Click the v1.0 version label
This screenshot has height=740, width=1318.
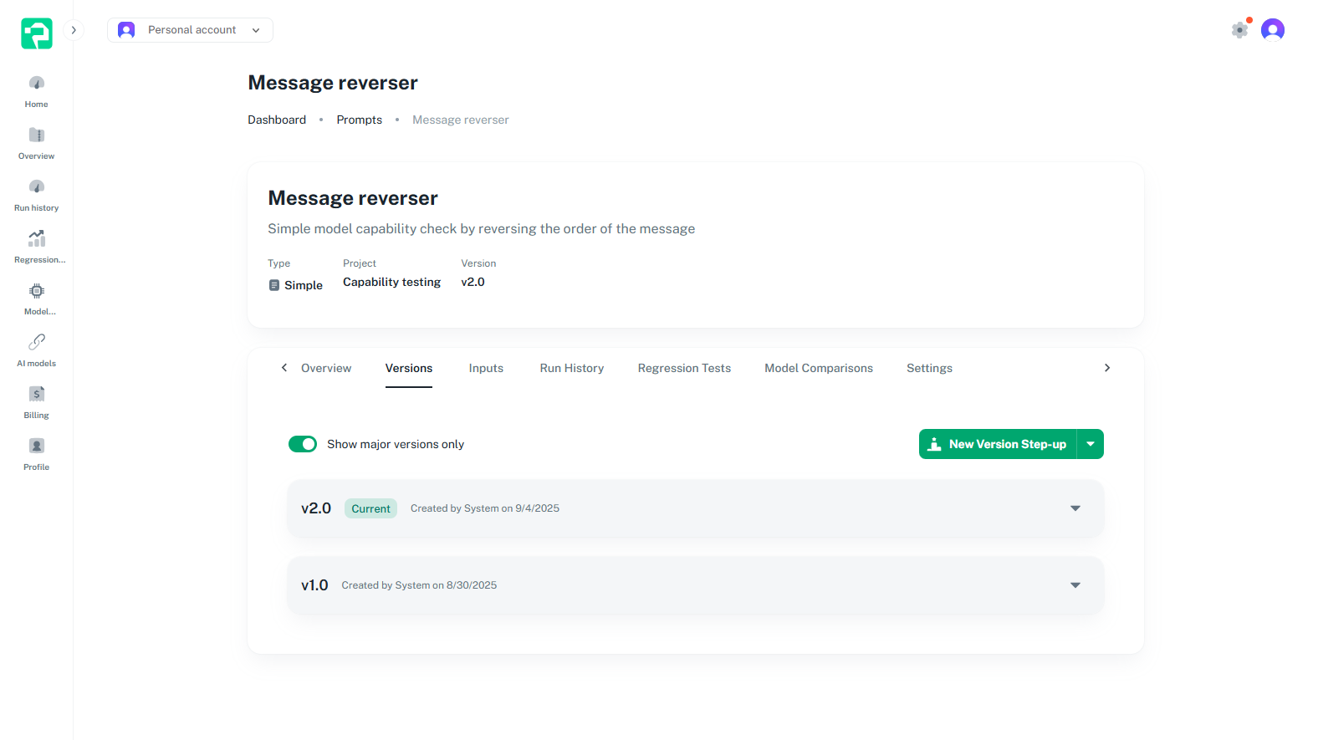tap(314, 585)
